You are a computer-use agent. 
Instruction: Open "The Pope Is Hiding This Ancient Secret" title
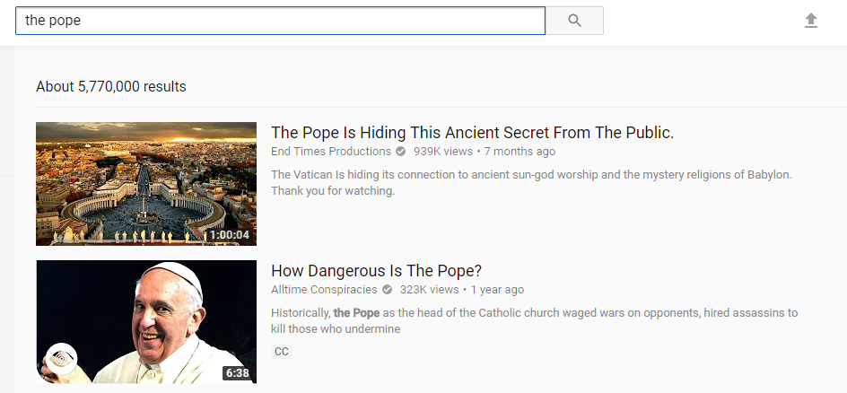472,133
